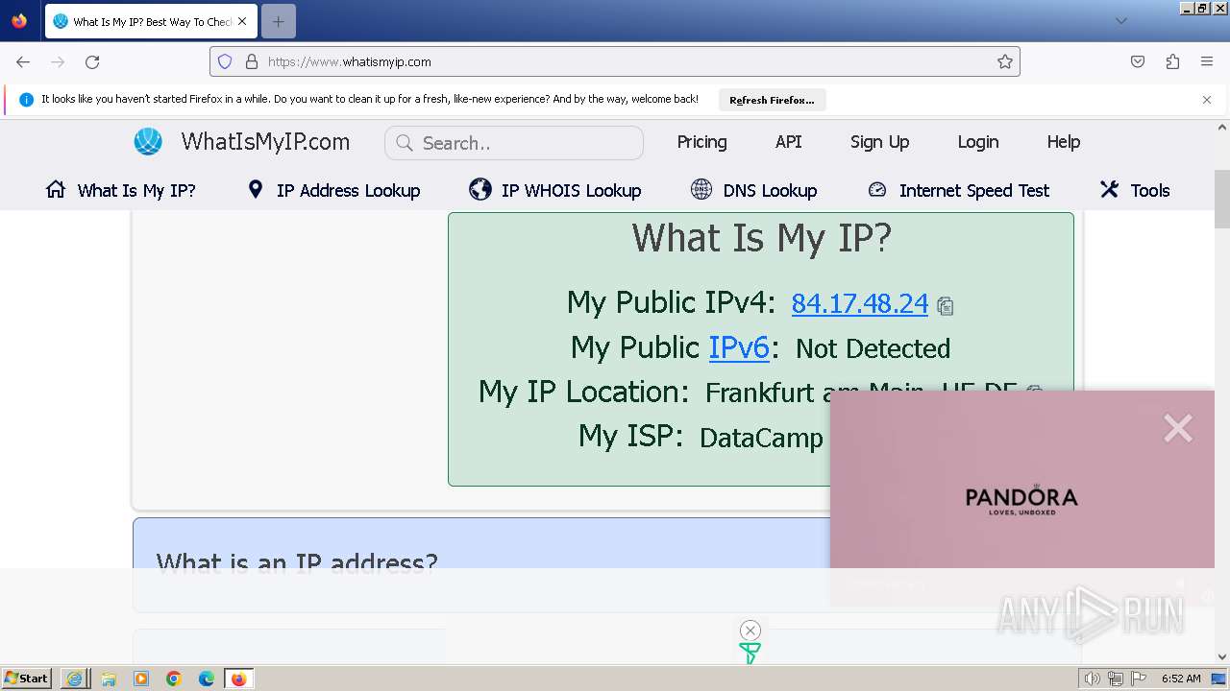Select What Is My IP? nav item
Viewport: 1230px width, 691px height.
(x=120, y=190)
